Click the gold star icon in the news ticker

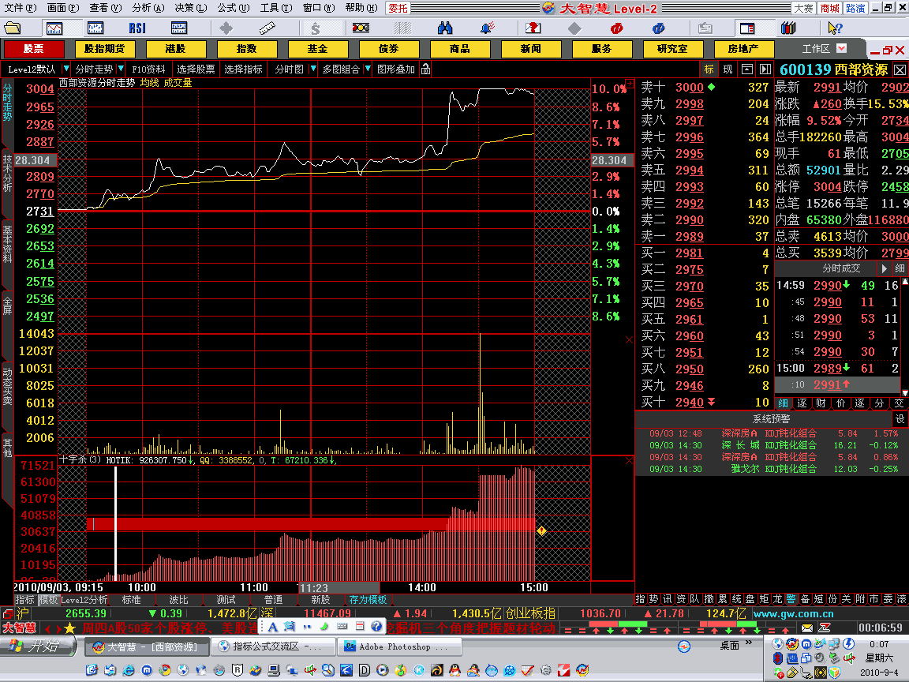click(x=69, y=628)
